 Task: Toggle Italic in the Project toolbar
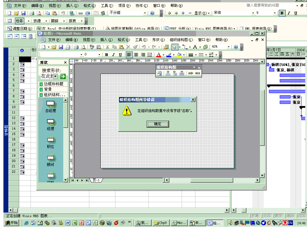[x=289, y=13]
